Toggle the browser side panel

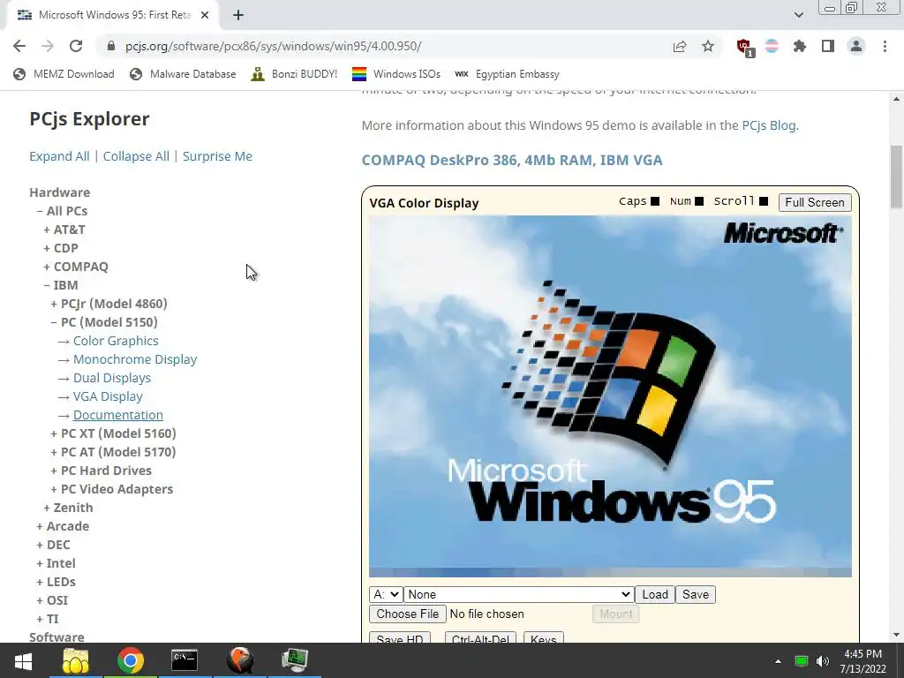coord(828,46)
